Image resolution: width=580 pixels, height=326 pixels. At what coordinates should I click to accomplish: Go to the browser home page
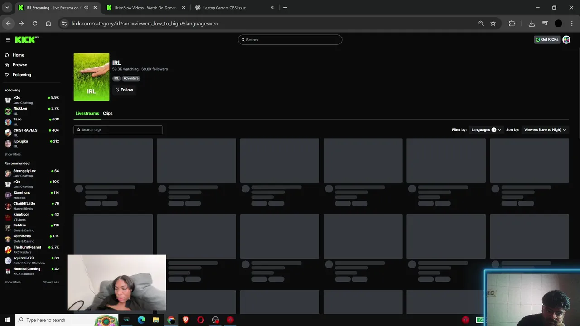48,24
